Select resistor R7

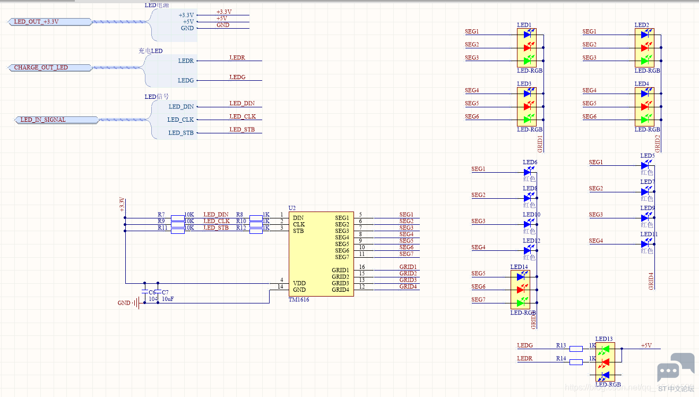tap(177, 218)
